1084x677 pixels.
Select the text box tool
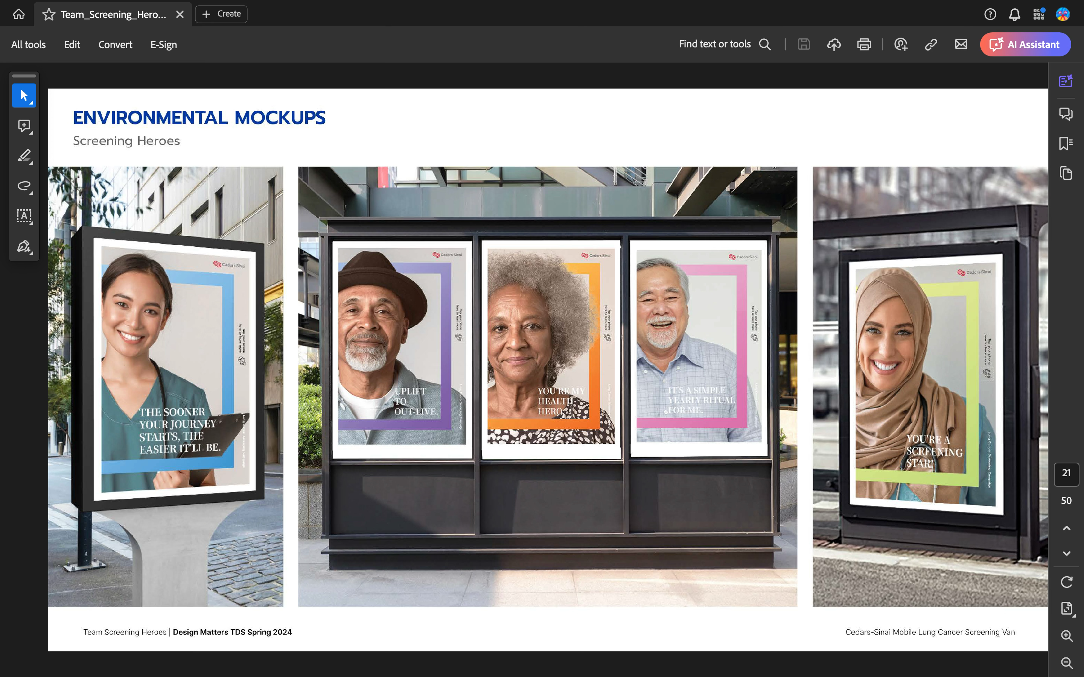coord(24,216)
